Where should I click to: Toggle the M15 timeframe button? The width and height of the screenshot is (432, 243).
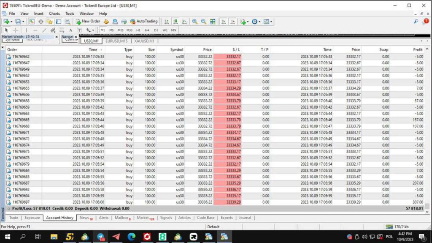pos(120,30)
